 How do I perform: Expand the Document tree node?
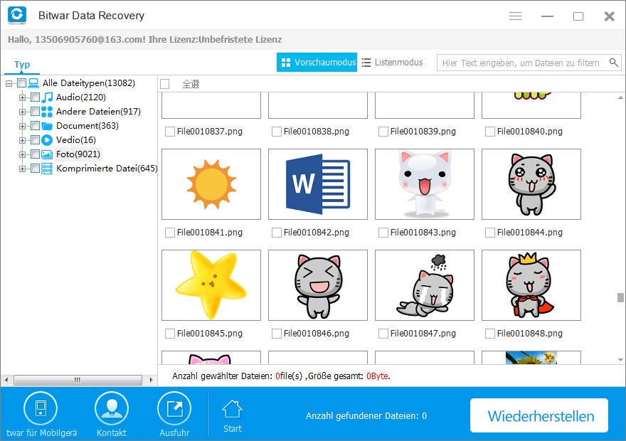tap(22, 126)
